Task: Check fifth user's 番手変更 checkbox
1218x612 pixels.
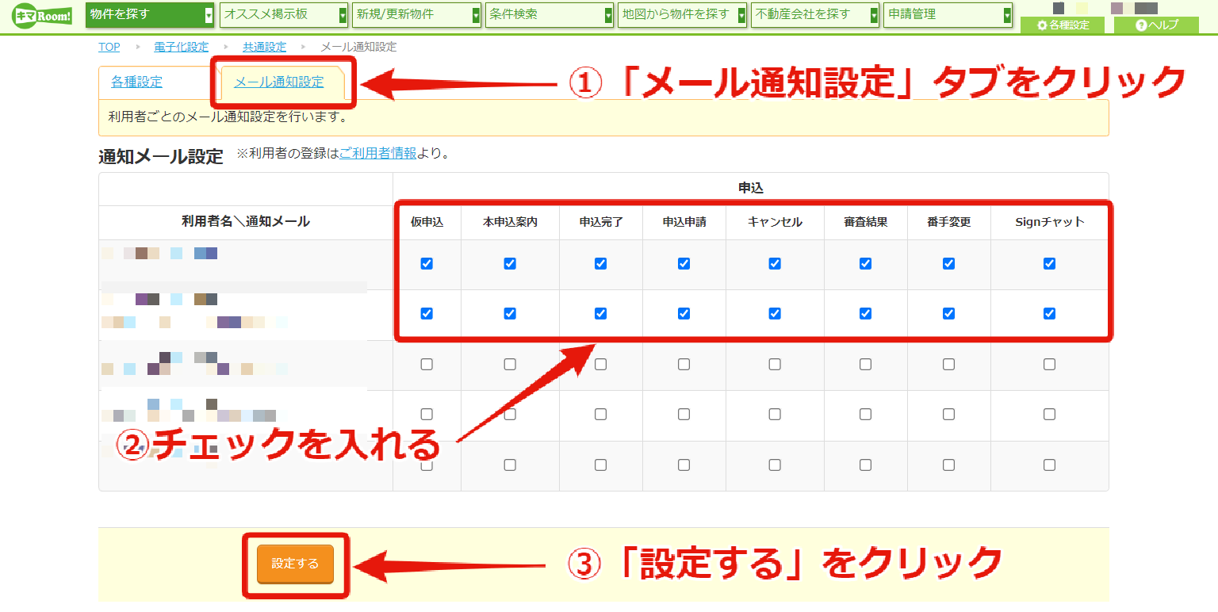Action: coord(948,465)
